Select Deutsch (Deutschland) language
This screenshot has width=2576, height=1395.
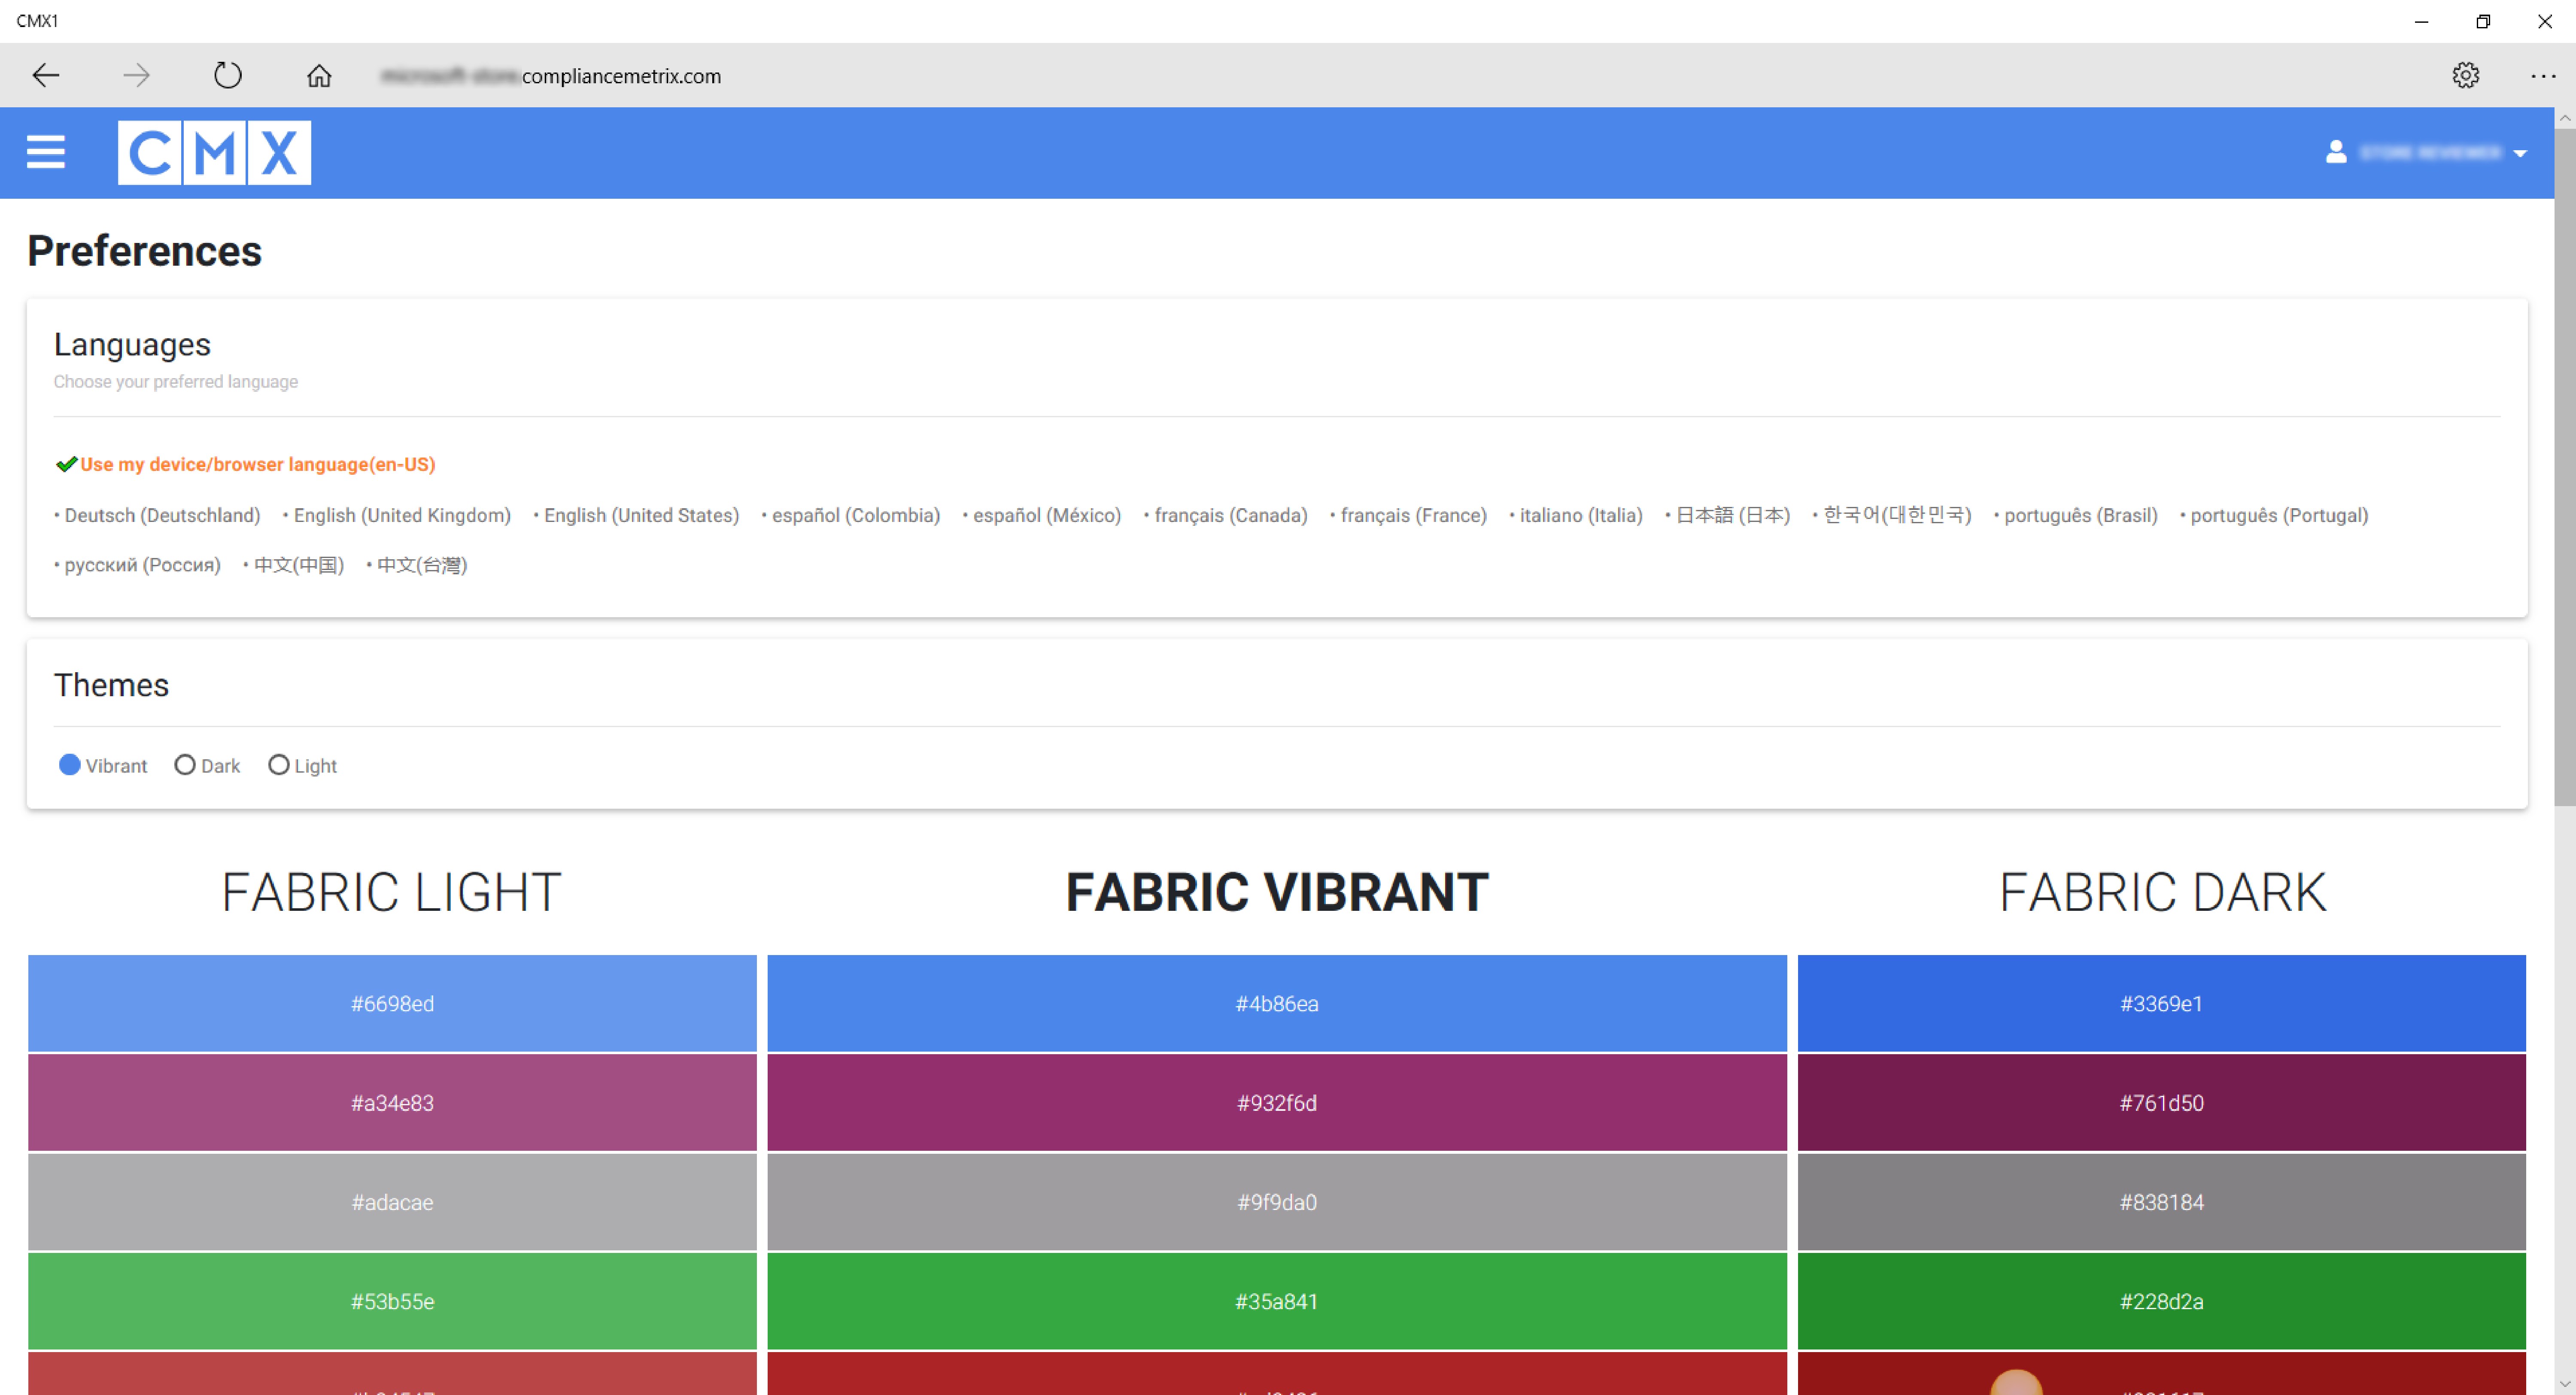click(162, 515)
